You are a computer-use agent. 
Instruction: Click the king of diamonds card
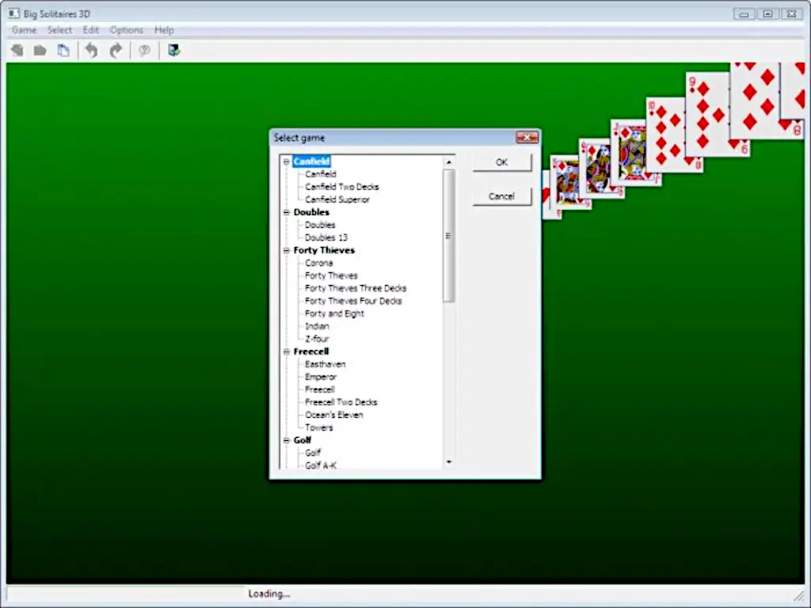[x=564, y=182]
